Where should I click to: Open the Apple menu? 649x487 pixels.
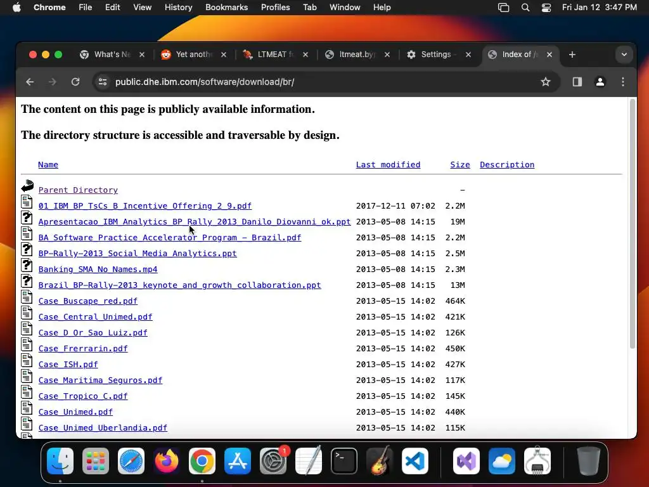[16, 8]
